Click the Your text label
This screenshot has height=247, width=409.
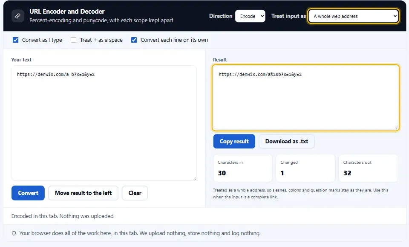(21, 60)
